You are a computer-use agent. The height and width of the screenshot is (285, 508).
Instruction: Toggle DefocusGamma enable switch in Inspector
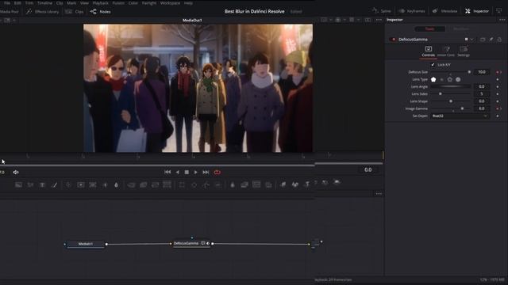coord(394,40)
